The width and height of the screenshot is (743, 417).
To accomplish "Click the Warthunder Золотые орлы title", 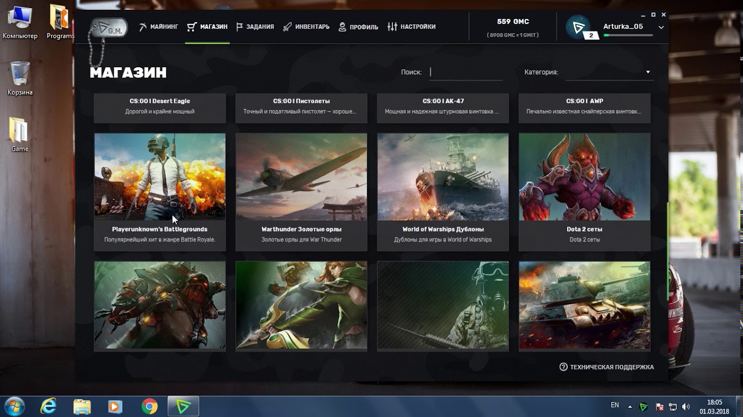I will tap(301, 229).
